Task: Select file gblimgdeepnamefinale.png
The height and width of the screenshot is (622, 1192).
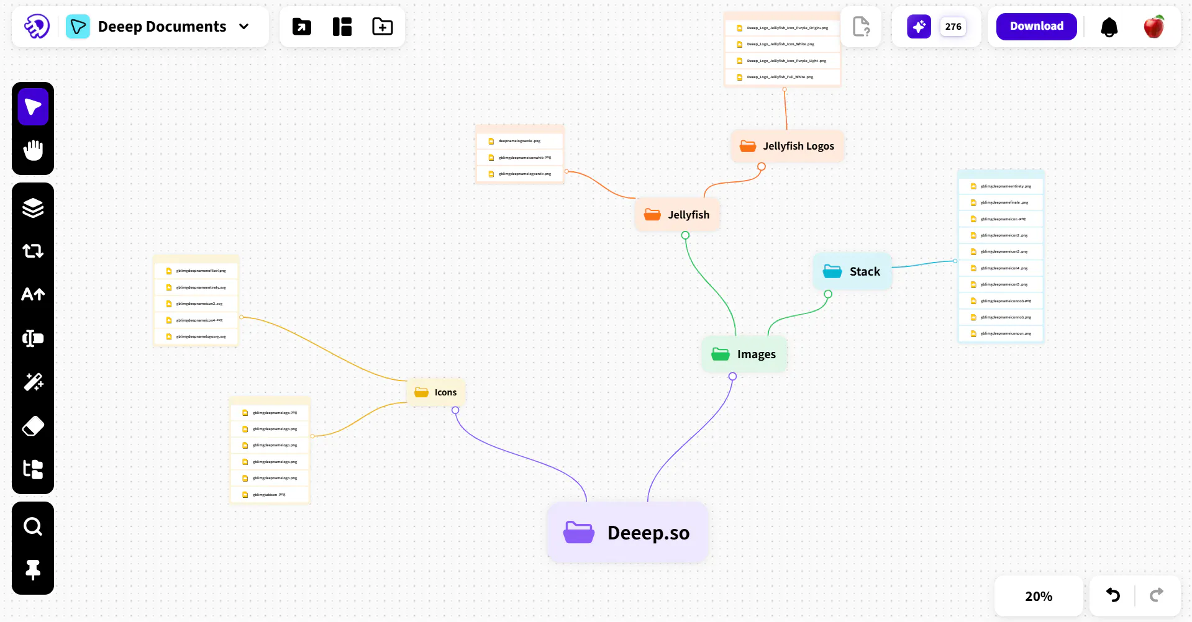Action: (x=1001, y=202)
